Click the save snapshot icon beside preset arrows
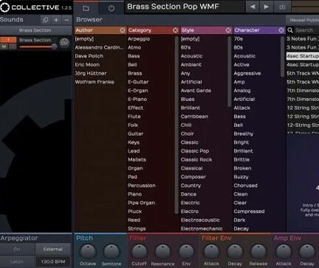 tap(282, 7)
